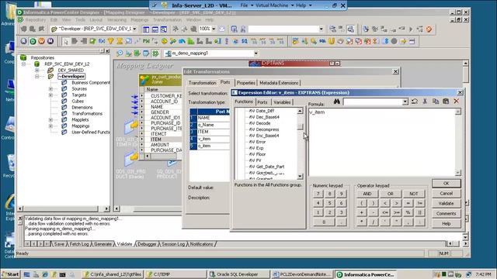Click Cancel in Expression Editor

446,193
